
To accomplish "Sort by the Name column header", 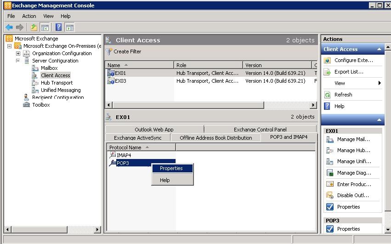I will [x=139, y=65].
